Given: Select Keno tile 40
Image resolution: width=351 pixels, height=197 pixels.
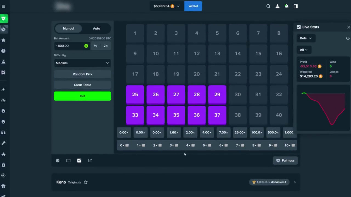Looking at the screenshot, I should click(279, 115).
